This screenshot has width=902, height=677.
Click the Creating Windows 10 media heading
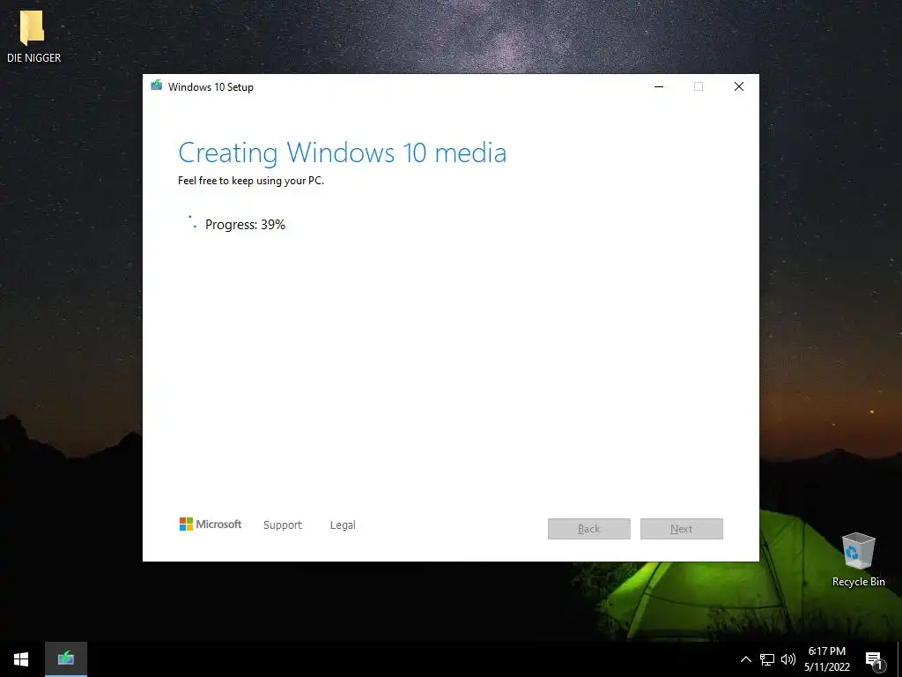click(x=343, y=153)
